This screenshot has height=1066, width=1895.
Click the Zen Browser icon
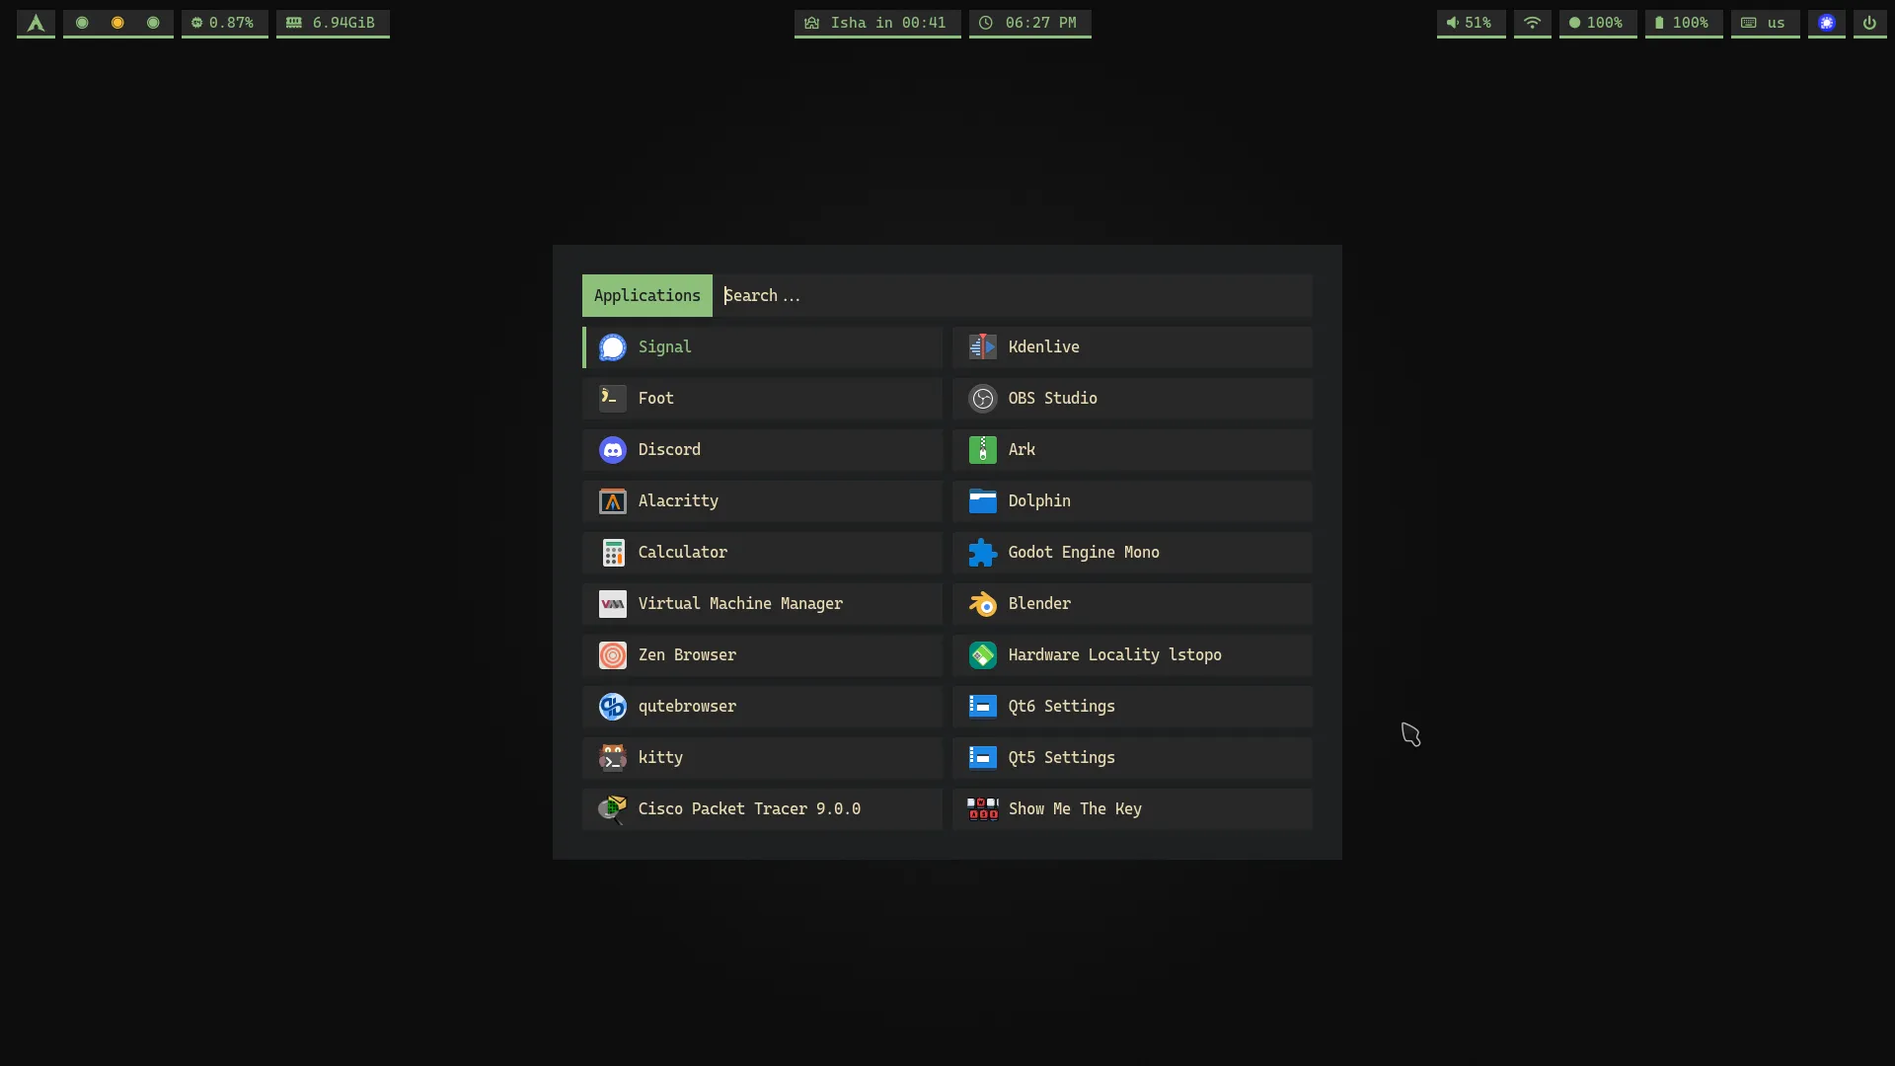[x=613, y=655]
